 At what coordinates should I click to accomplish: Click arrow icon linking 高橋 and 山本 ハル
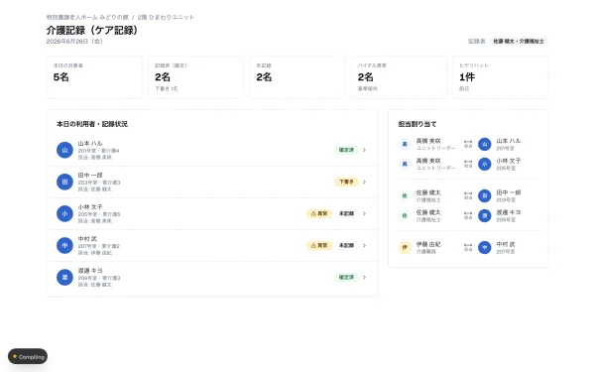[468, 142]
